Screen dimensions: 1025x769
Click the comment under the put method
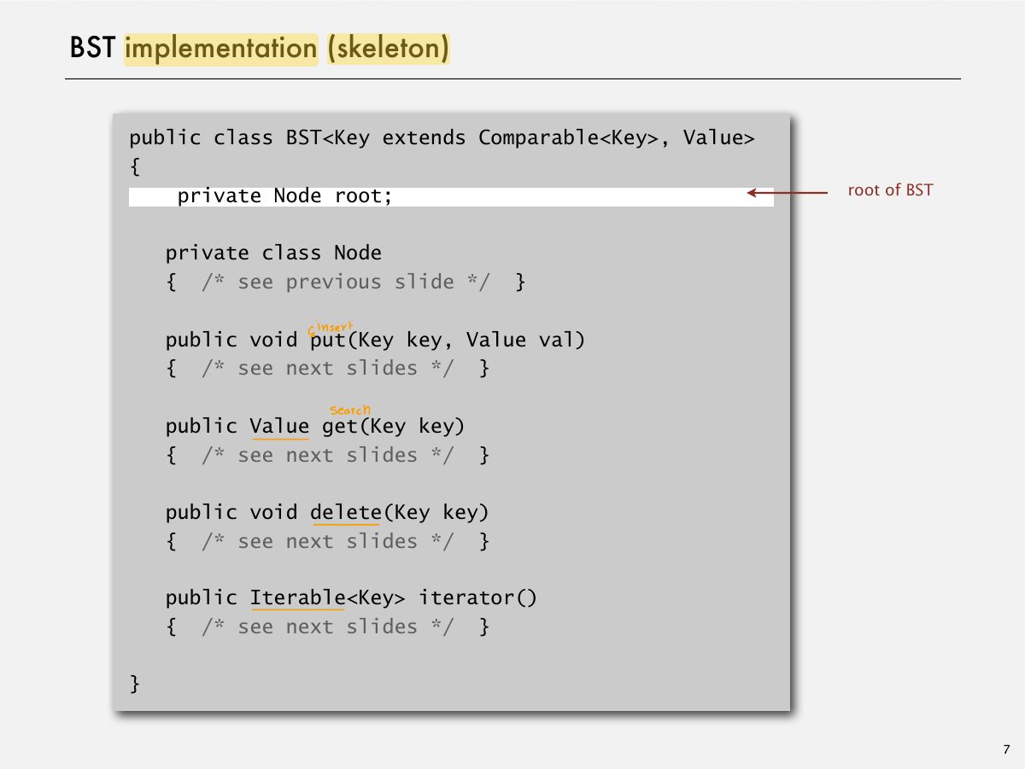point(328,369)
